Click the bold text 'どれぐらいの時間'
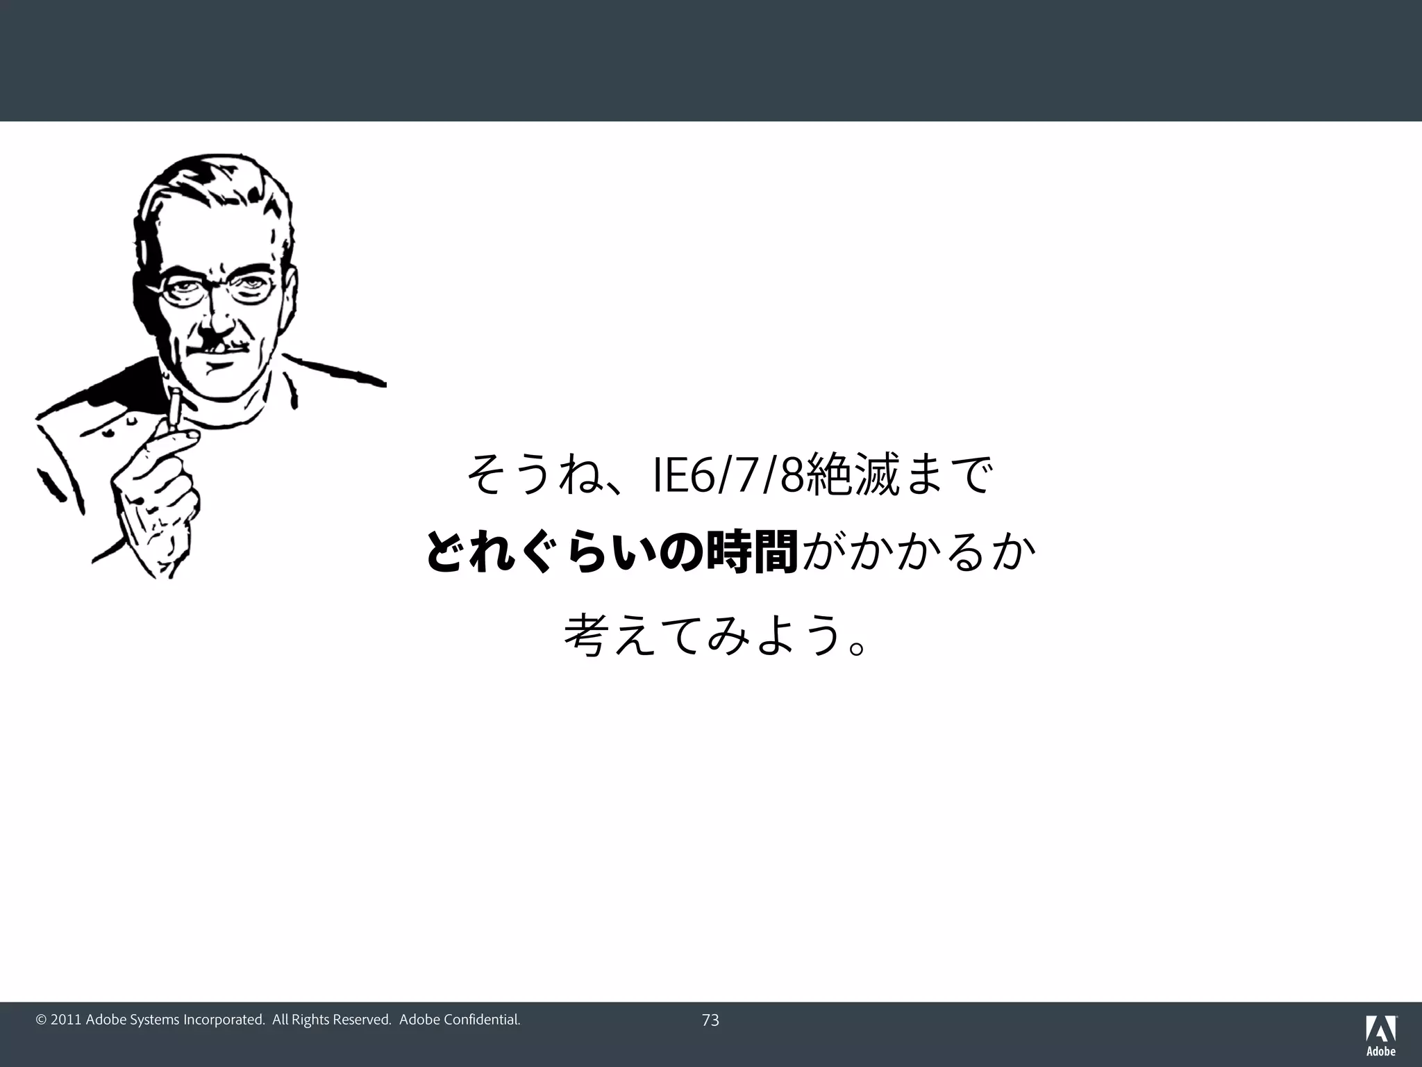1422x1067 pixels. (x=611, y=554)
